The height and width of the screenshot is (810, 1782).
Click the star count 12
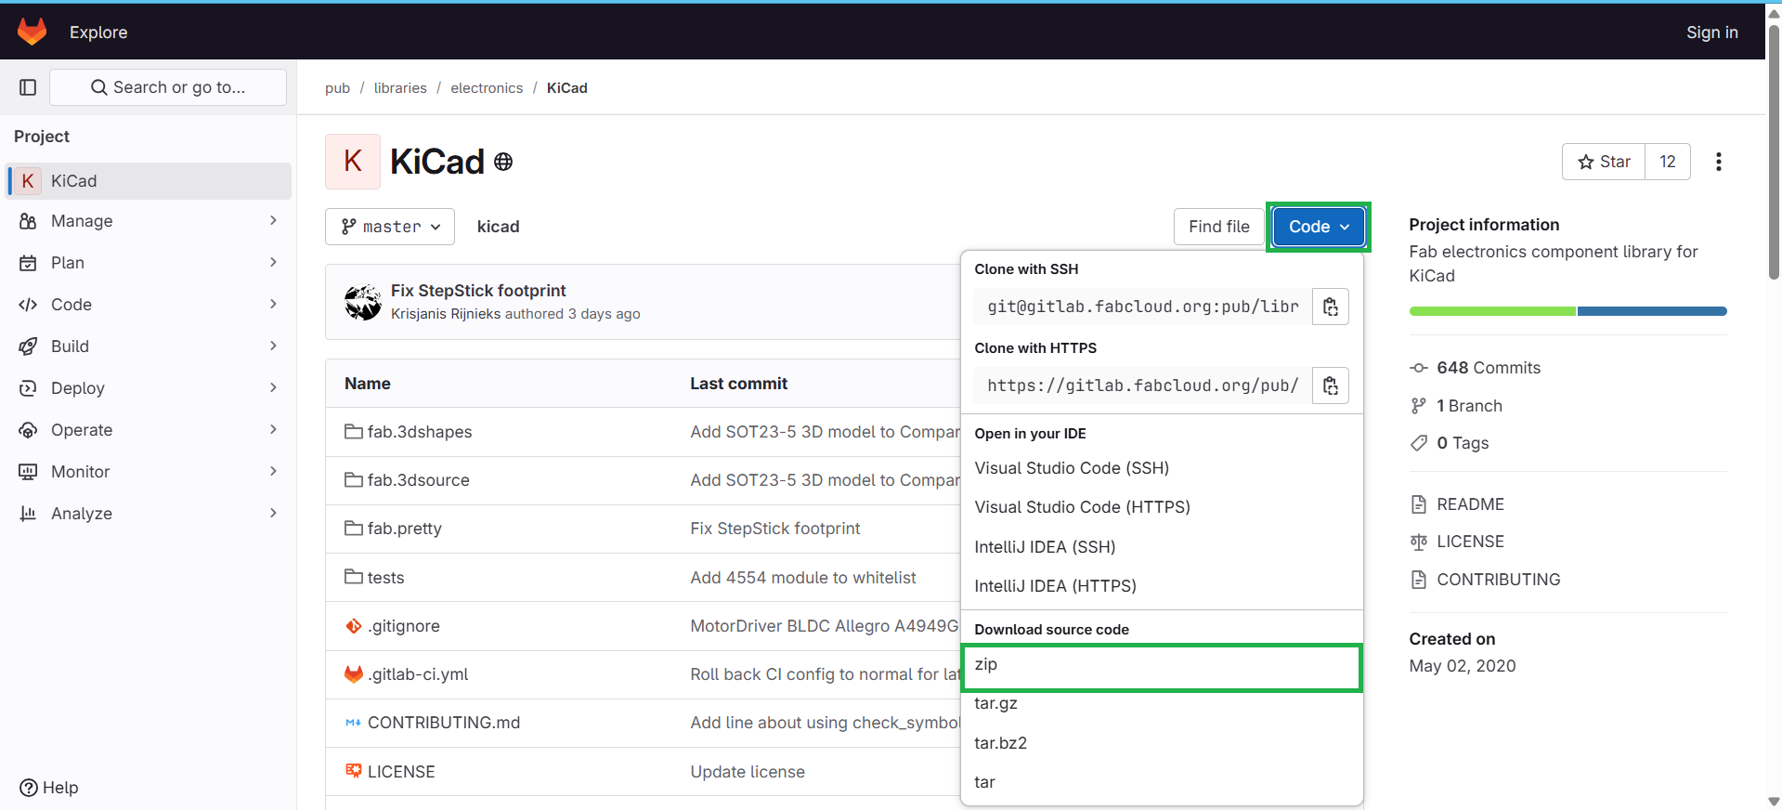point(1668,162)
